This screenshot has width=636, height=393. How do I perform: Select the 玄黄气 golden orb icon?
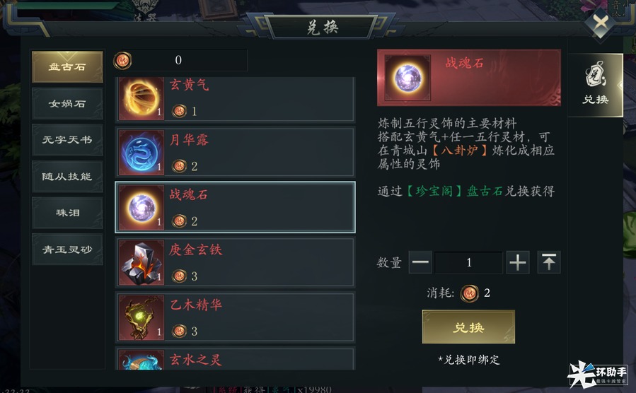coord(141,98)
